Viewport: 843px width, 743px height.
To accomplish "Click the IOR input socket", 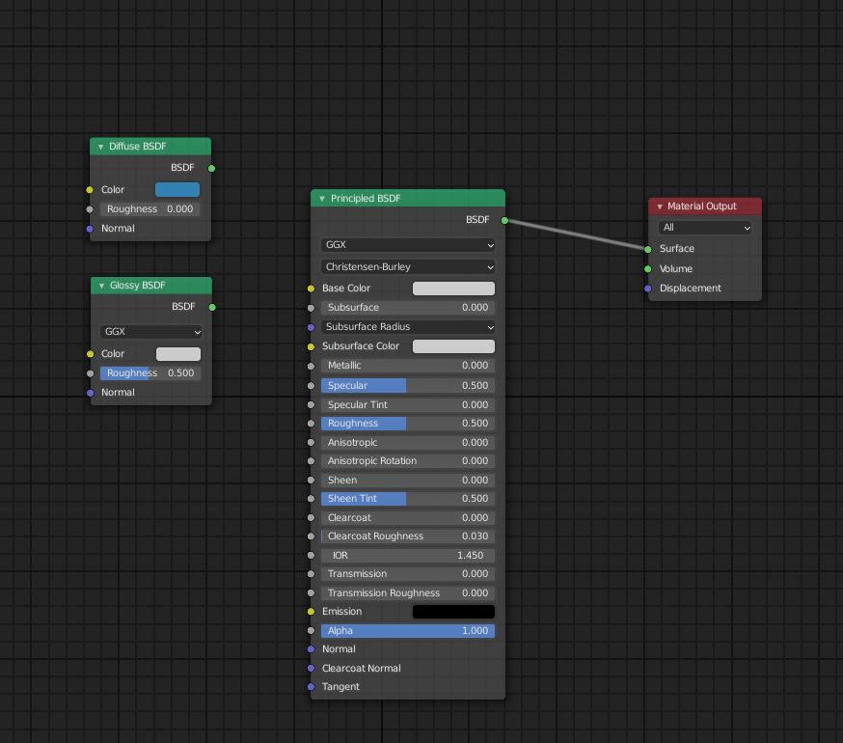I will pyautogui.click(x=311, y=555).
